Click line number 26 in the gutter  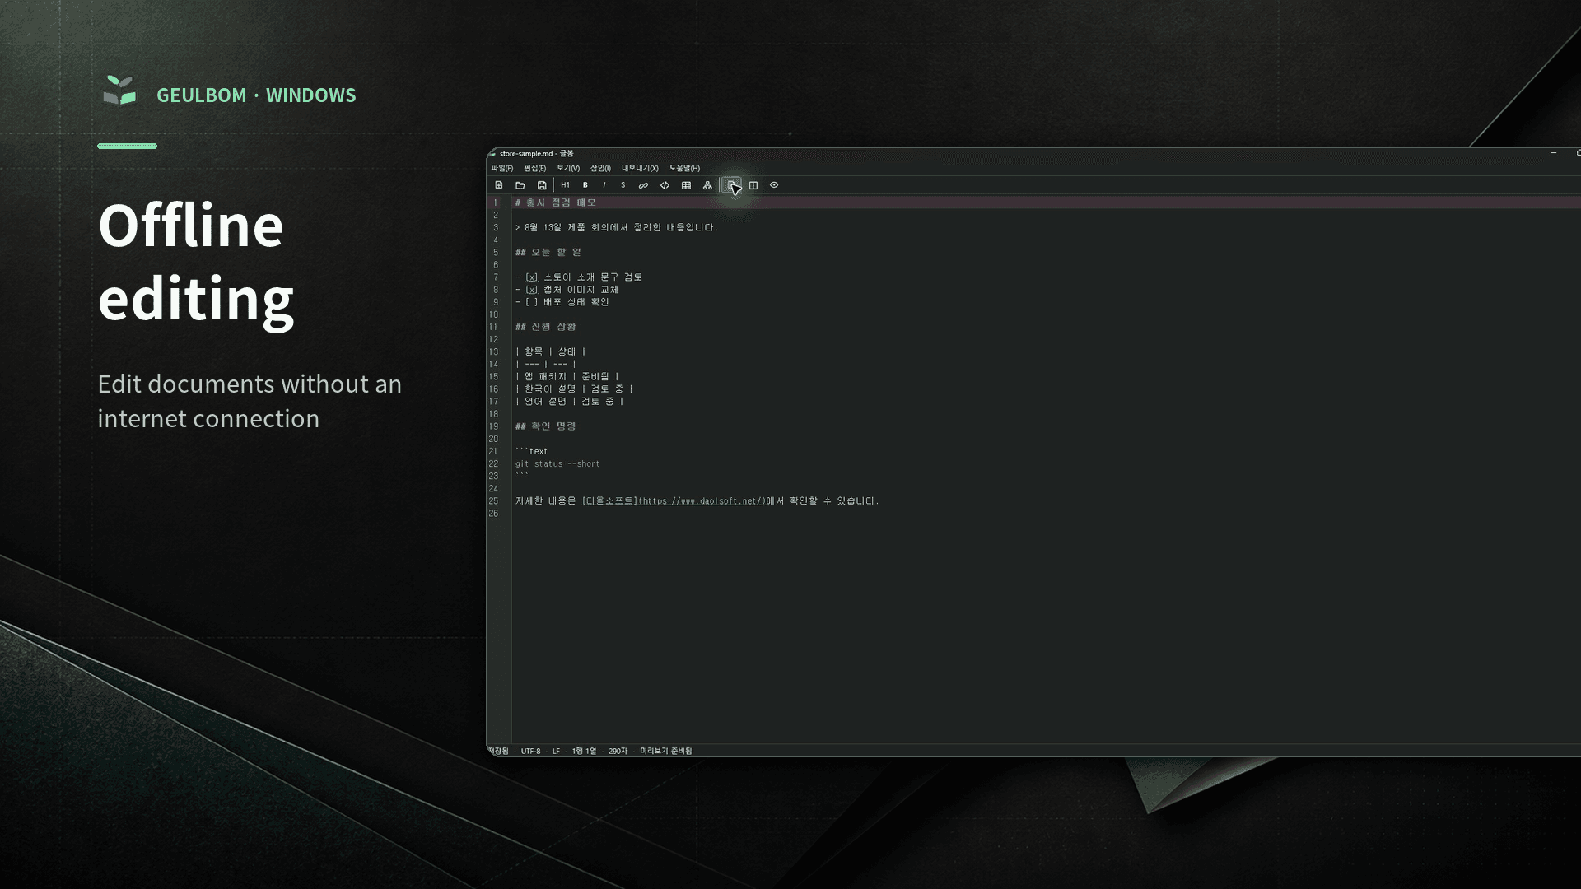click(494, 514)
